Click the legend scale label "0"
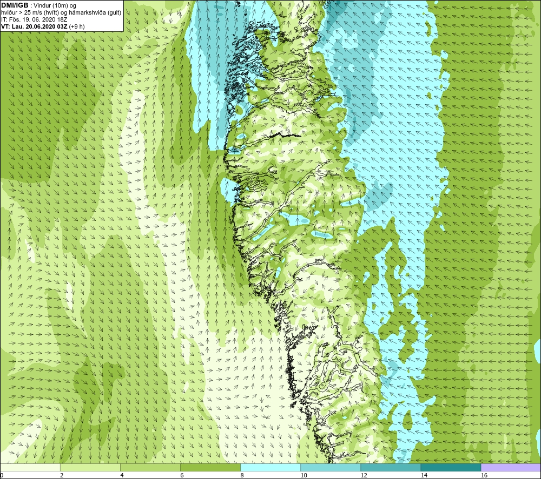 [x=2, y=475]
